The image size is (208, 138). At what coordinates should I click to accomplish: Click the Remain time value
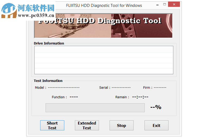(140, 97)
